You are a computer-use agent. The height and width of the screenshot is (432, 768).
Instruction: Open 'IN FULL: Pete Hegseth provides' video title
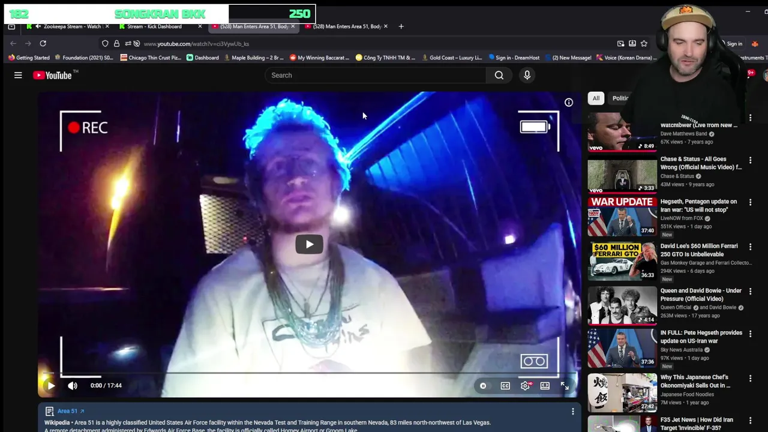coord(701,337)
